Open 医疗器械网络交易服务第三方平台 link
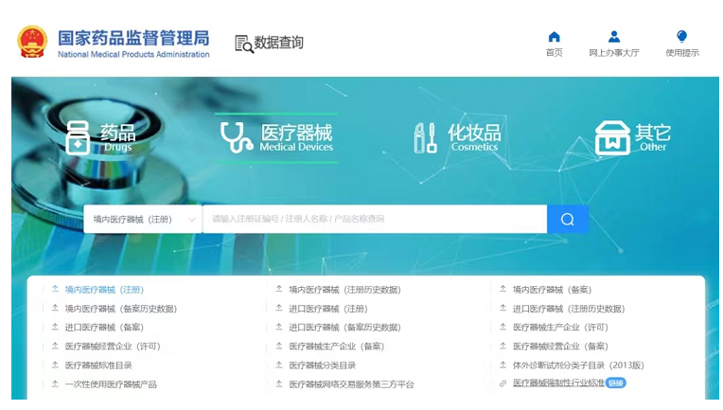This screenshot has height=410, width=723. tap(351, 384)
